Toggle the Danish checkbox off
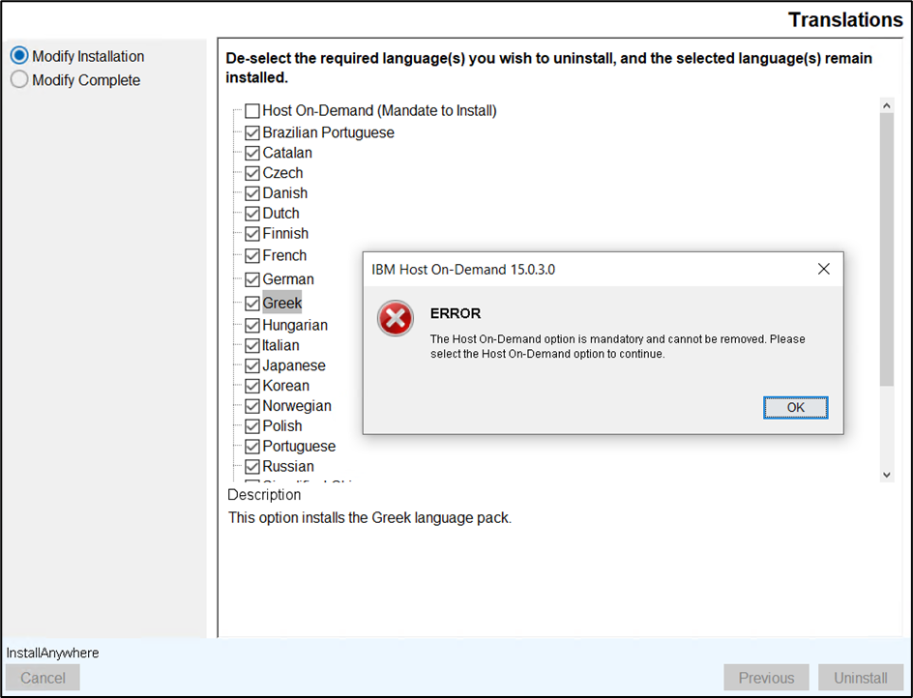The image size is (913, 698). tap(252, 194)
